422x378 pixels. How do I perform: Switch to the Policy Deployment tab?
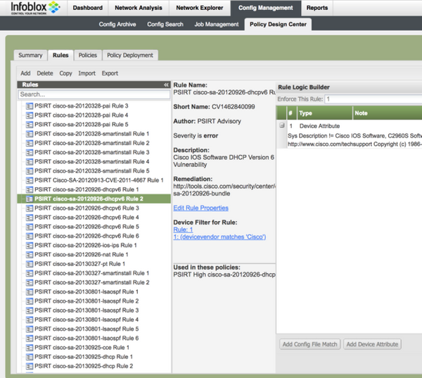(130, 55)
